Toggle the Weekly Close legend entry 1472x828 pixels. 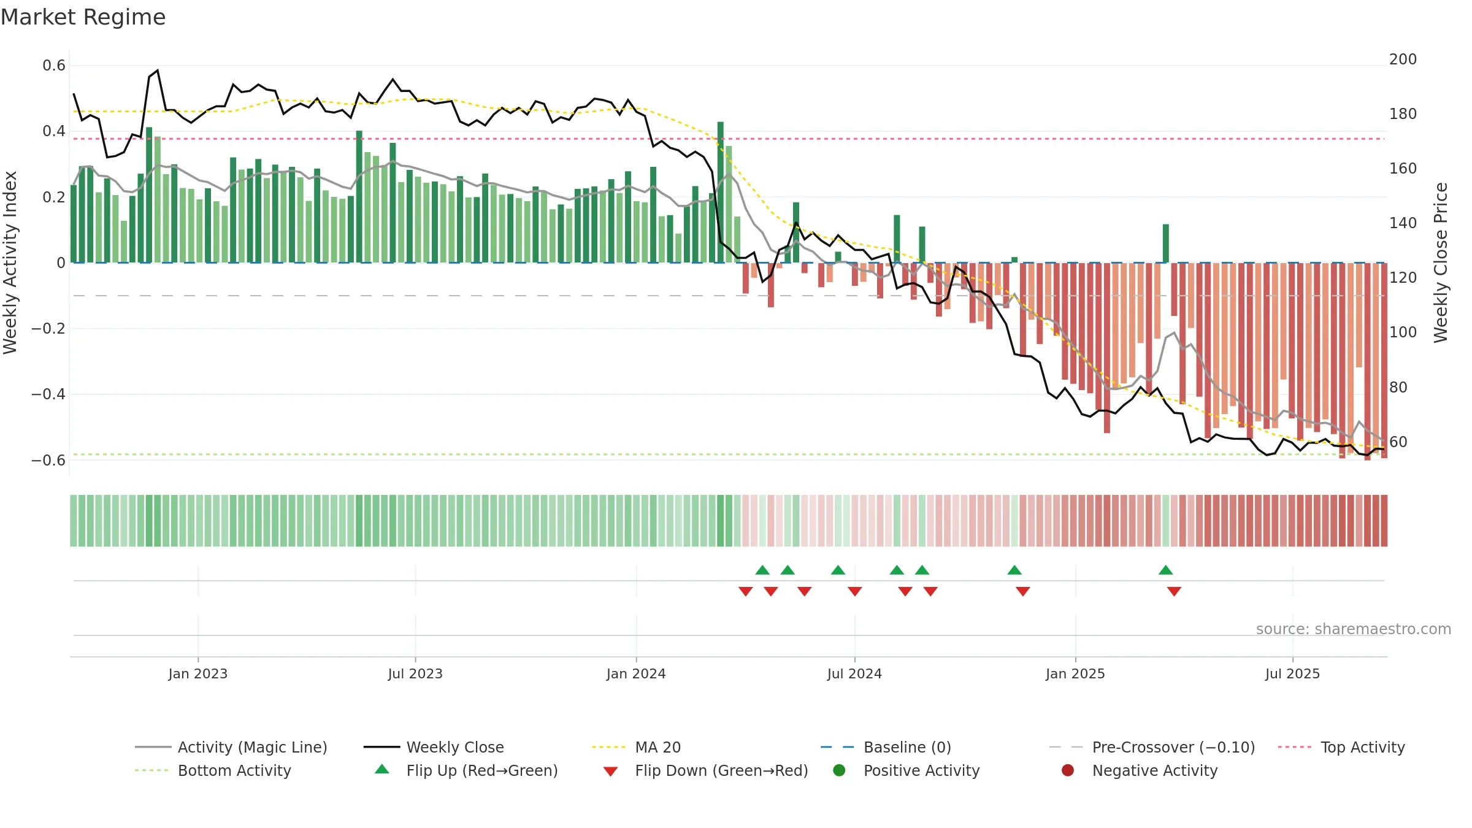tap(434, 747)
